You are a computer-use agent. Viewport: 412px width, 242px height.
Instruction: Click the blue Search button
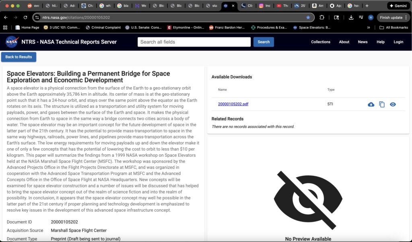264,42
